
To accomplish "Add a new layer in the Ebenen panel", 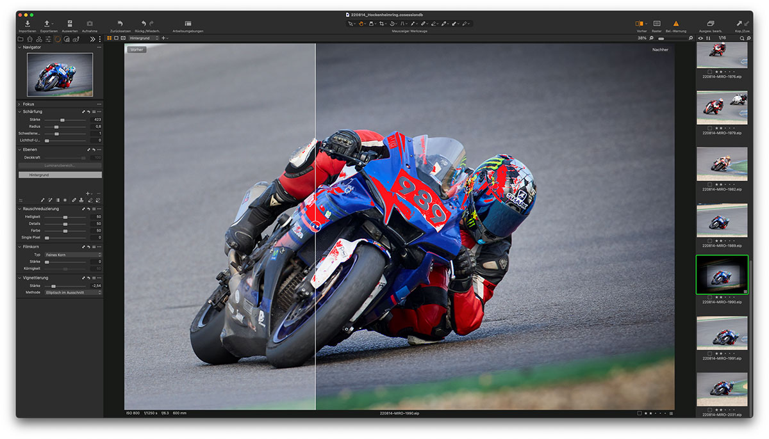I will click(x=88, y=193).
